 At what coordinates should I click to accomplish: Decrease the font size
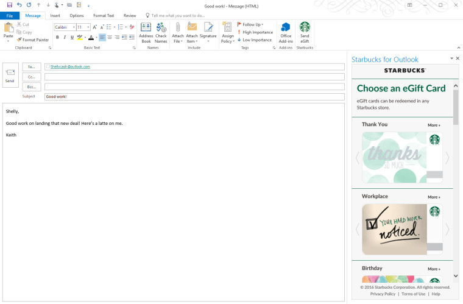(x=102, y=27)
